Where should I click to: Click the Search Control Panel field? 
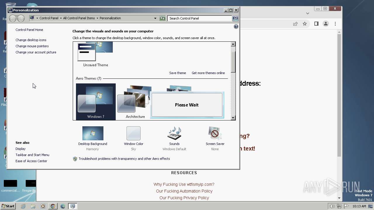click(x=200, y=18)
